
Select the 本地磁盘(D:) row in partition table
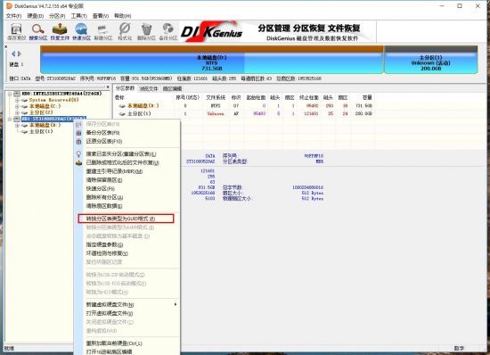pyautogui.click(x=244, y=106)
